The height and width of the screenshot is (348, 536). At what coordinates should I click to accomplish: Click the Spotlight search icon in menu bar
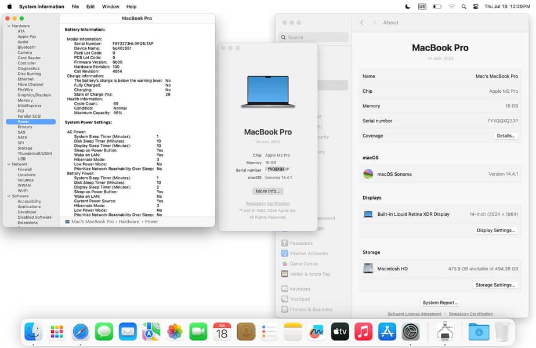(463, 6)
